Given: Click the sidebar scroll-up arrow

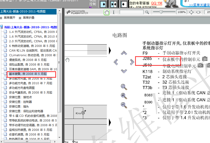Looking at the screenshot, I should 59,11.
